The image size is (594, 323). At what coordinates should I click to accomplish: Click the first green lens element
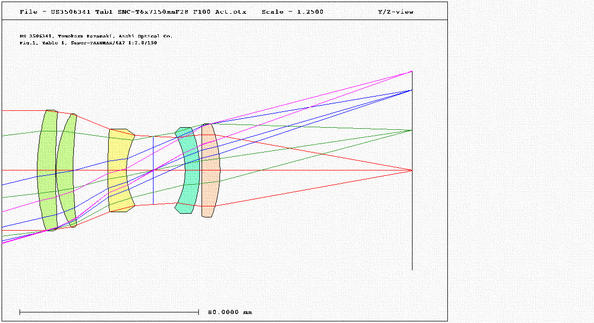47,170
